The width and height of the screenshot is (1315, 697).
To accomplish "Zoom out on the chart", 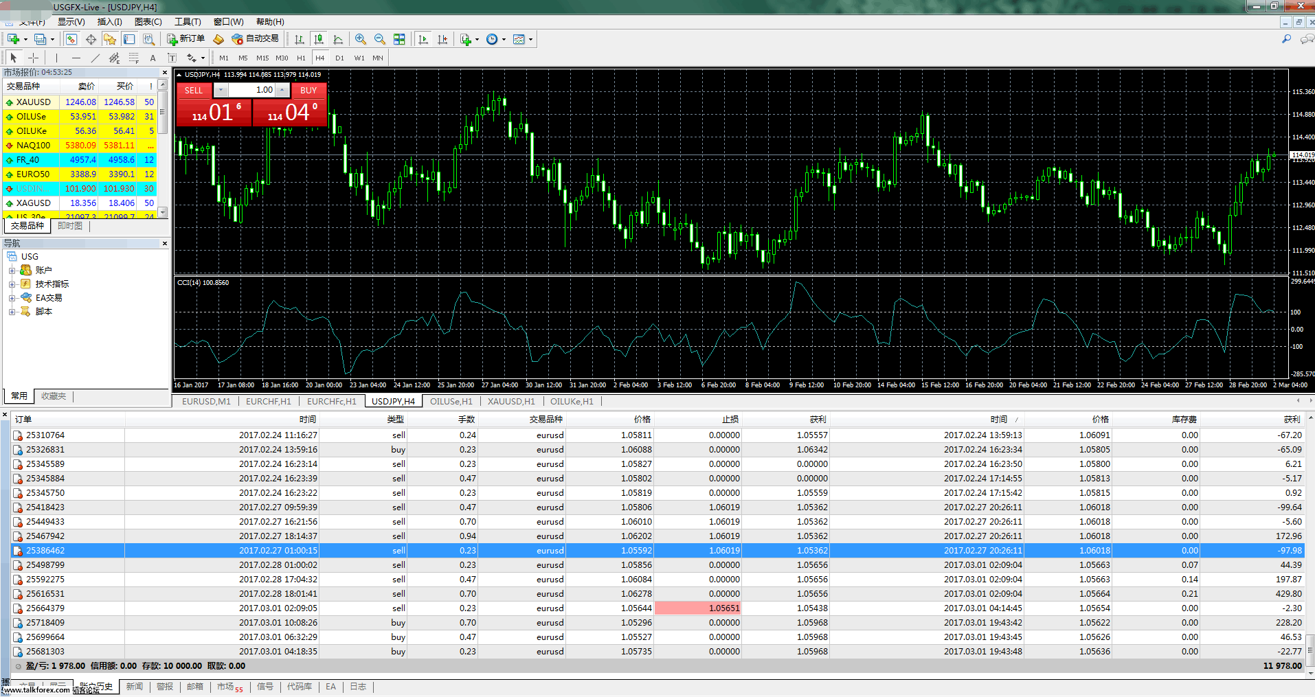I will [379, 39].
